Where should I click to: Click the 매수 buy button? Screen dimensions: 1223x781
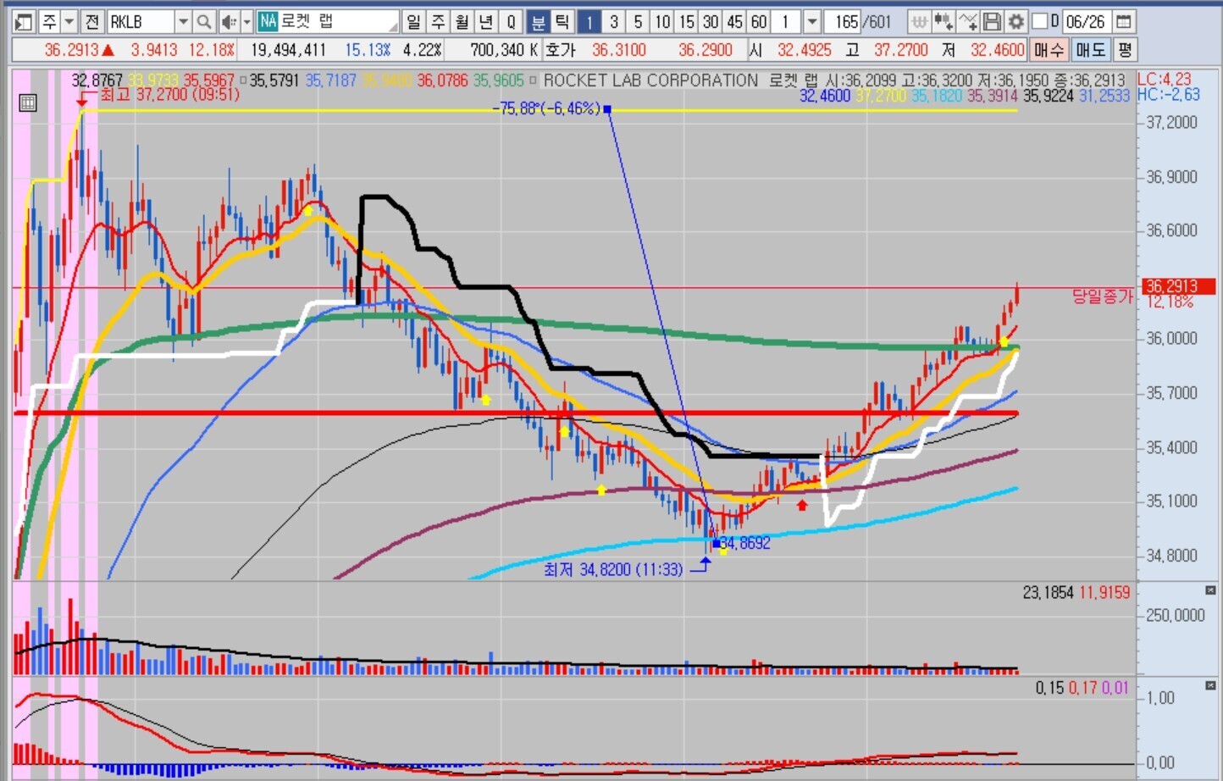(x=1049, y=50)
